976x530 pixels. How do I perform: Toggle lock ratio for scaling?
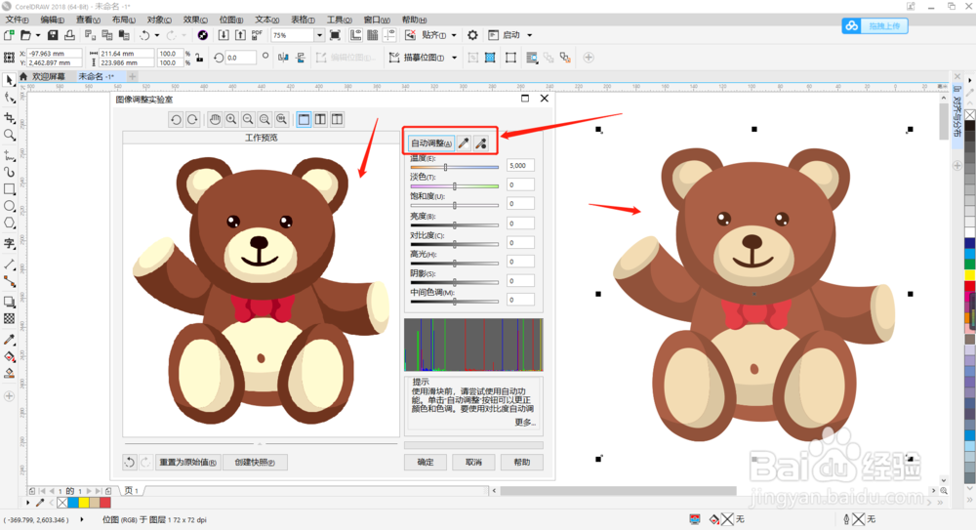point(199,58)
